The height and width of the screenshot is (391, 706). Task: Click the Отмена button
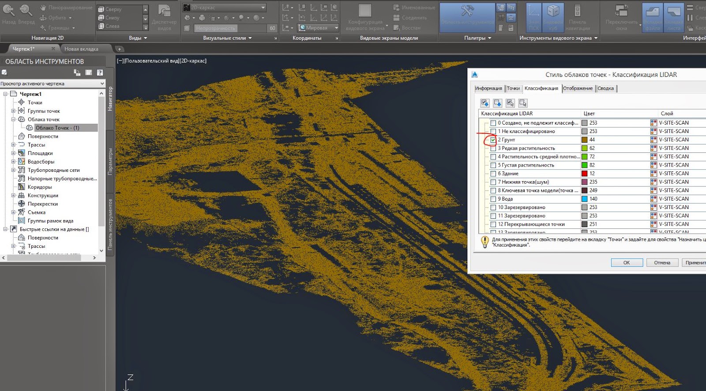662,262
